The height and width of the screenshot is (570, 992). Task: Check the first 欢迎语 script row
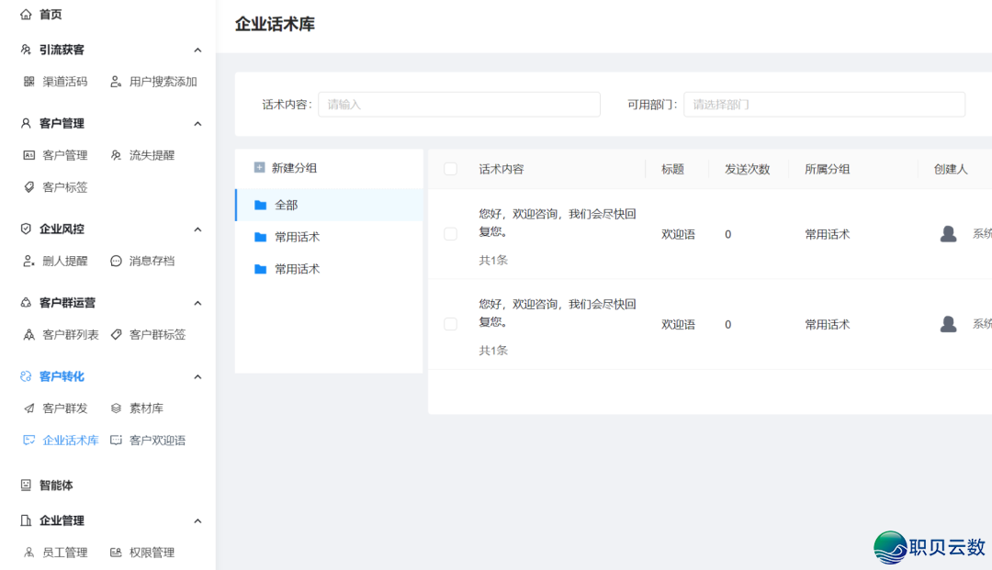pos(450,233)
